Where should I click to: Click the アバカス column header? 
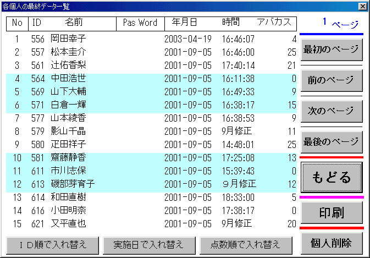coord(274,23)
